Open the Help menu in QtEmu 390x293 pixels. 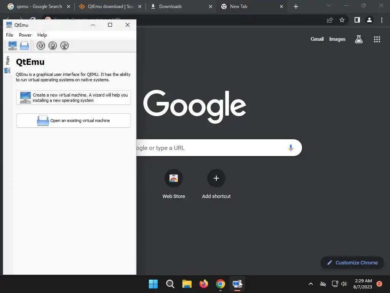(42, 35)
